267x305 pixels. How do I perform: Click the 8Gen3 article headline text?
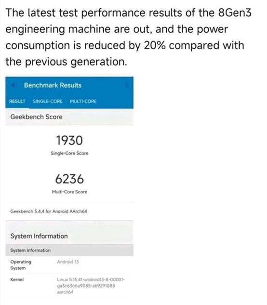pos(129,37)
